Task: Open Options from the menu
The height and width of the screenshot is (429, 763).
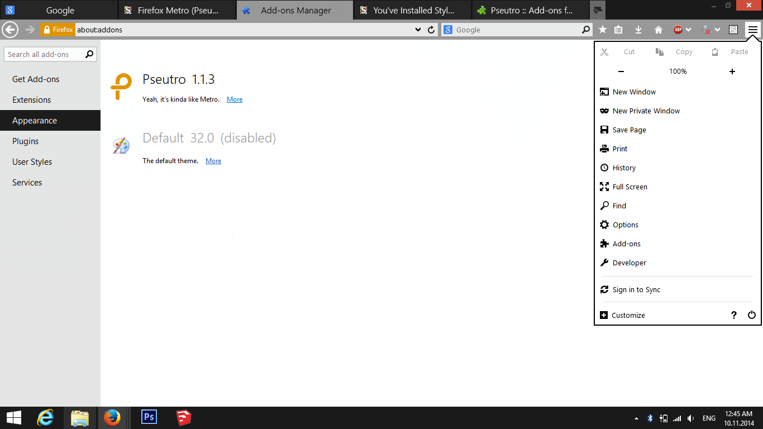Action: (x=678, y=225)
